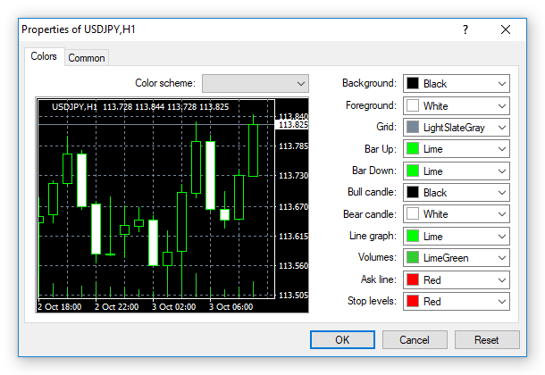Click the help question mark icon
The width and height of the screenshot is (545, 375).
pyautogui.click(x=465, y=29)
